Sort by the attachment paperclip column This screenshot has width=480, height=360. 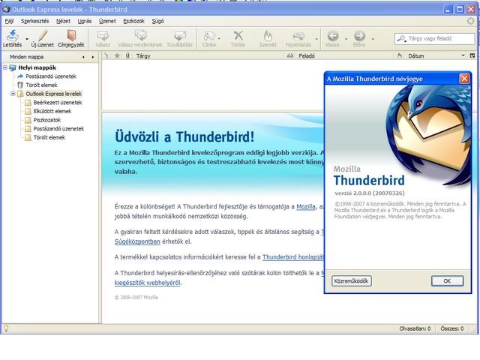coord(127,55)
